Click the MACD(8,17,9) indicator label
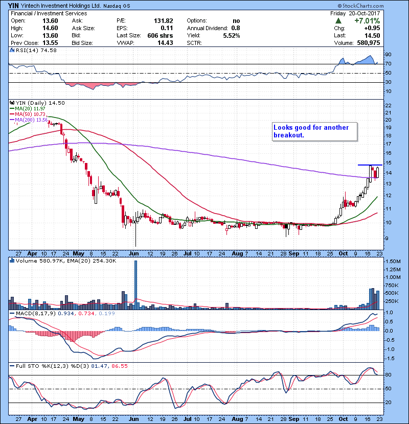This screenshot has width=409, height=424. pos(36,314)
